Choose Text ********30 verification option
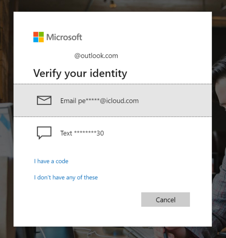Viewport: 226px width, 238px height. (113, 133)
